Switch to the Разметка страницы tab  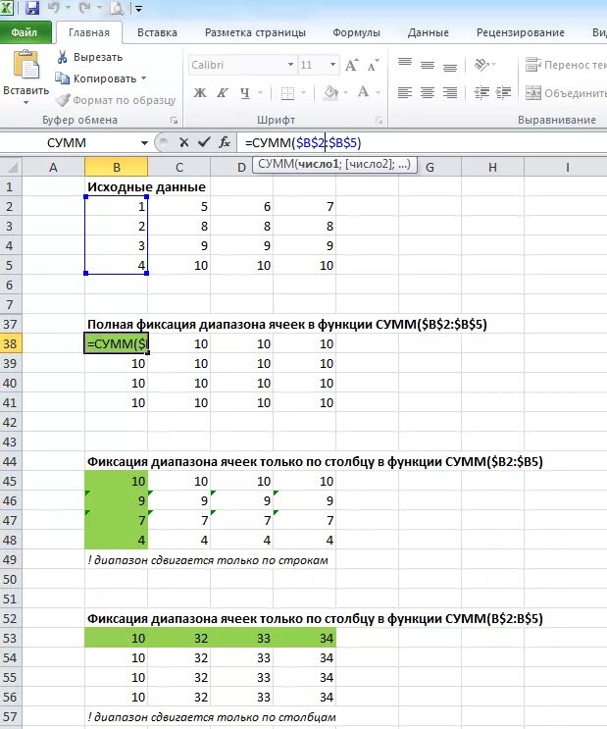tap(255, 33)
